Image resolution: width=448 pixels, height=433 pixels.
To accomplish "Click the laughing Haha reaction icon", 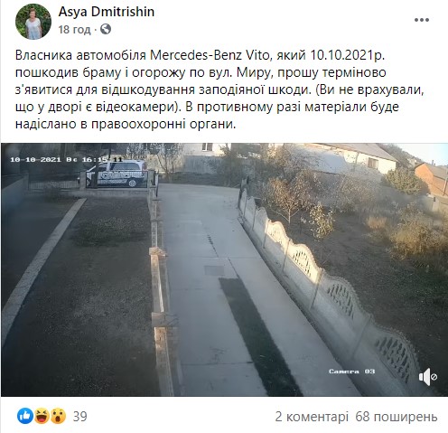I will point(42,416).
